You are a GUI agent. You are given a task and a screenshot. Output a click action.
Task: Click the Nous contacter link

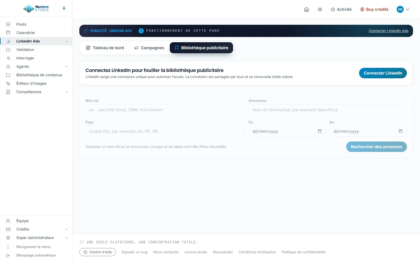point(166,252)
